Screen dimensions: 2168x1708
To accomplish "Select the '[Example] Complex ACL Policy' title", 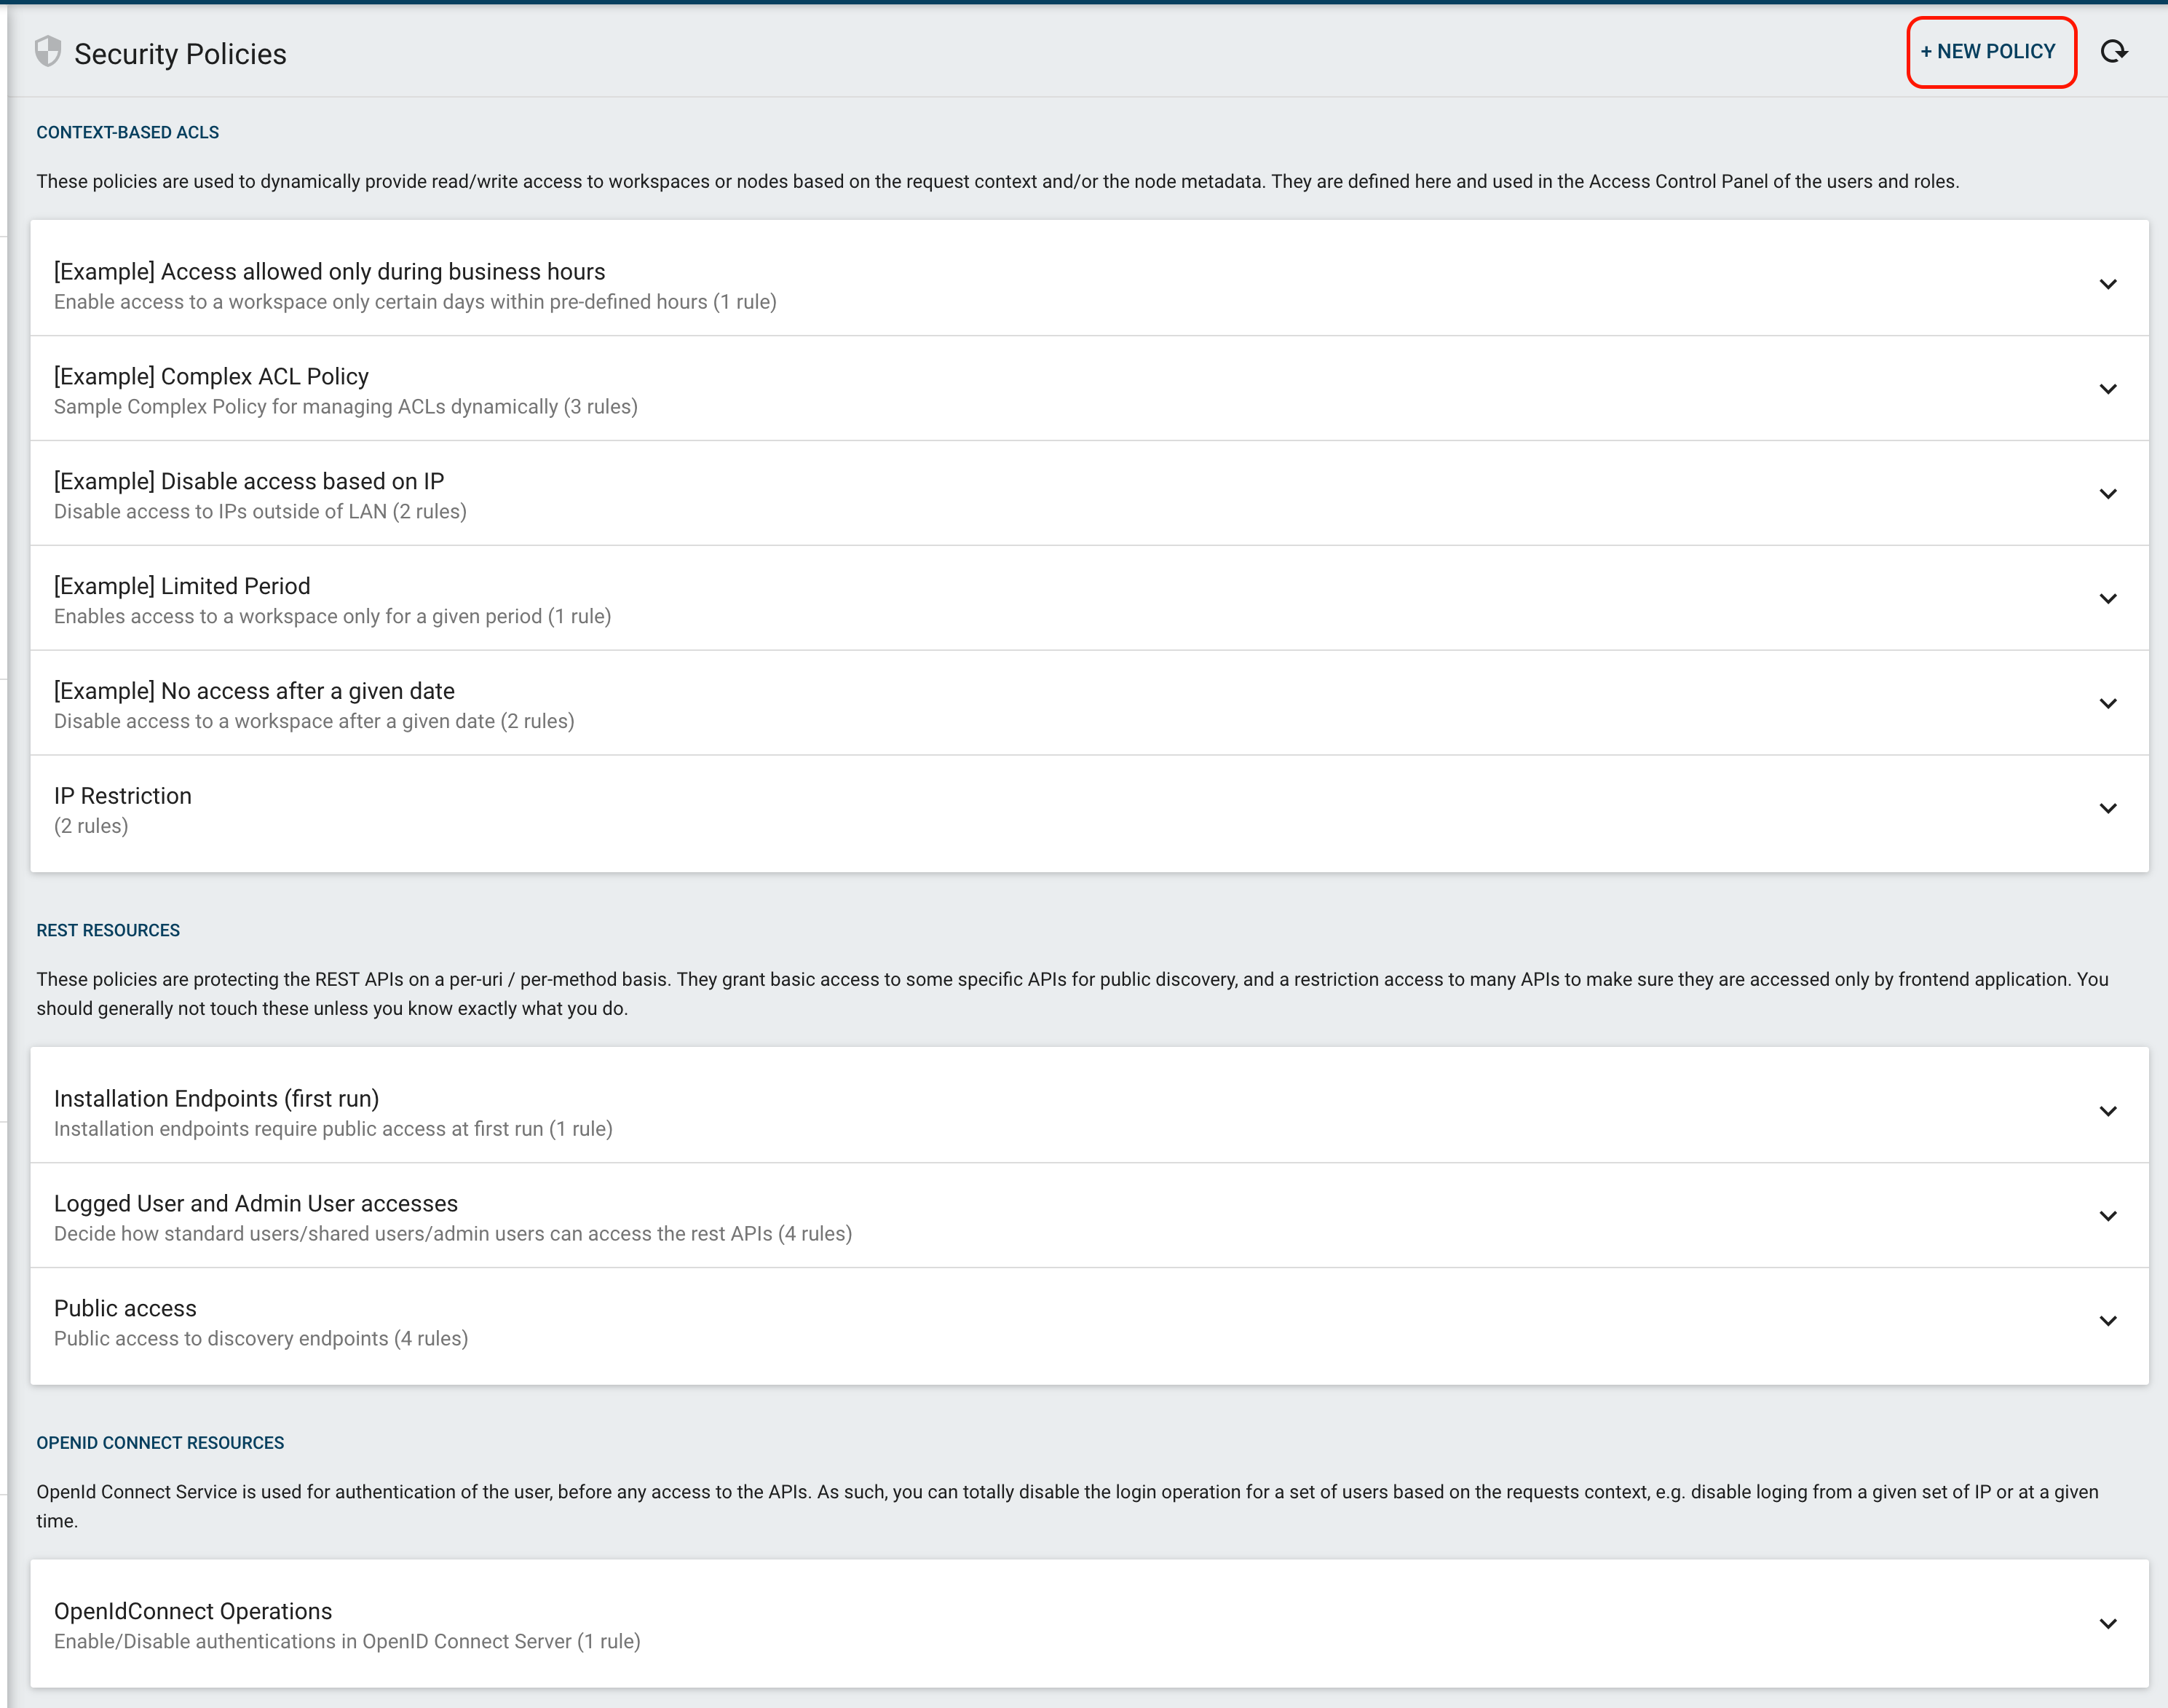I will coord(211,377).
